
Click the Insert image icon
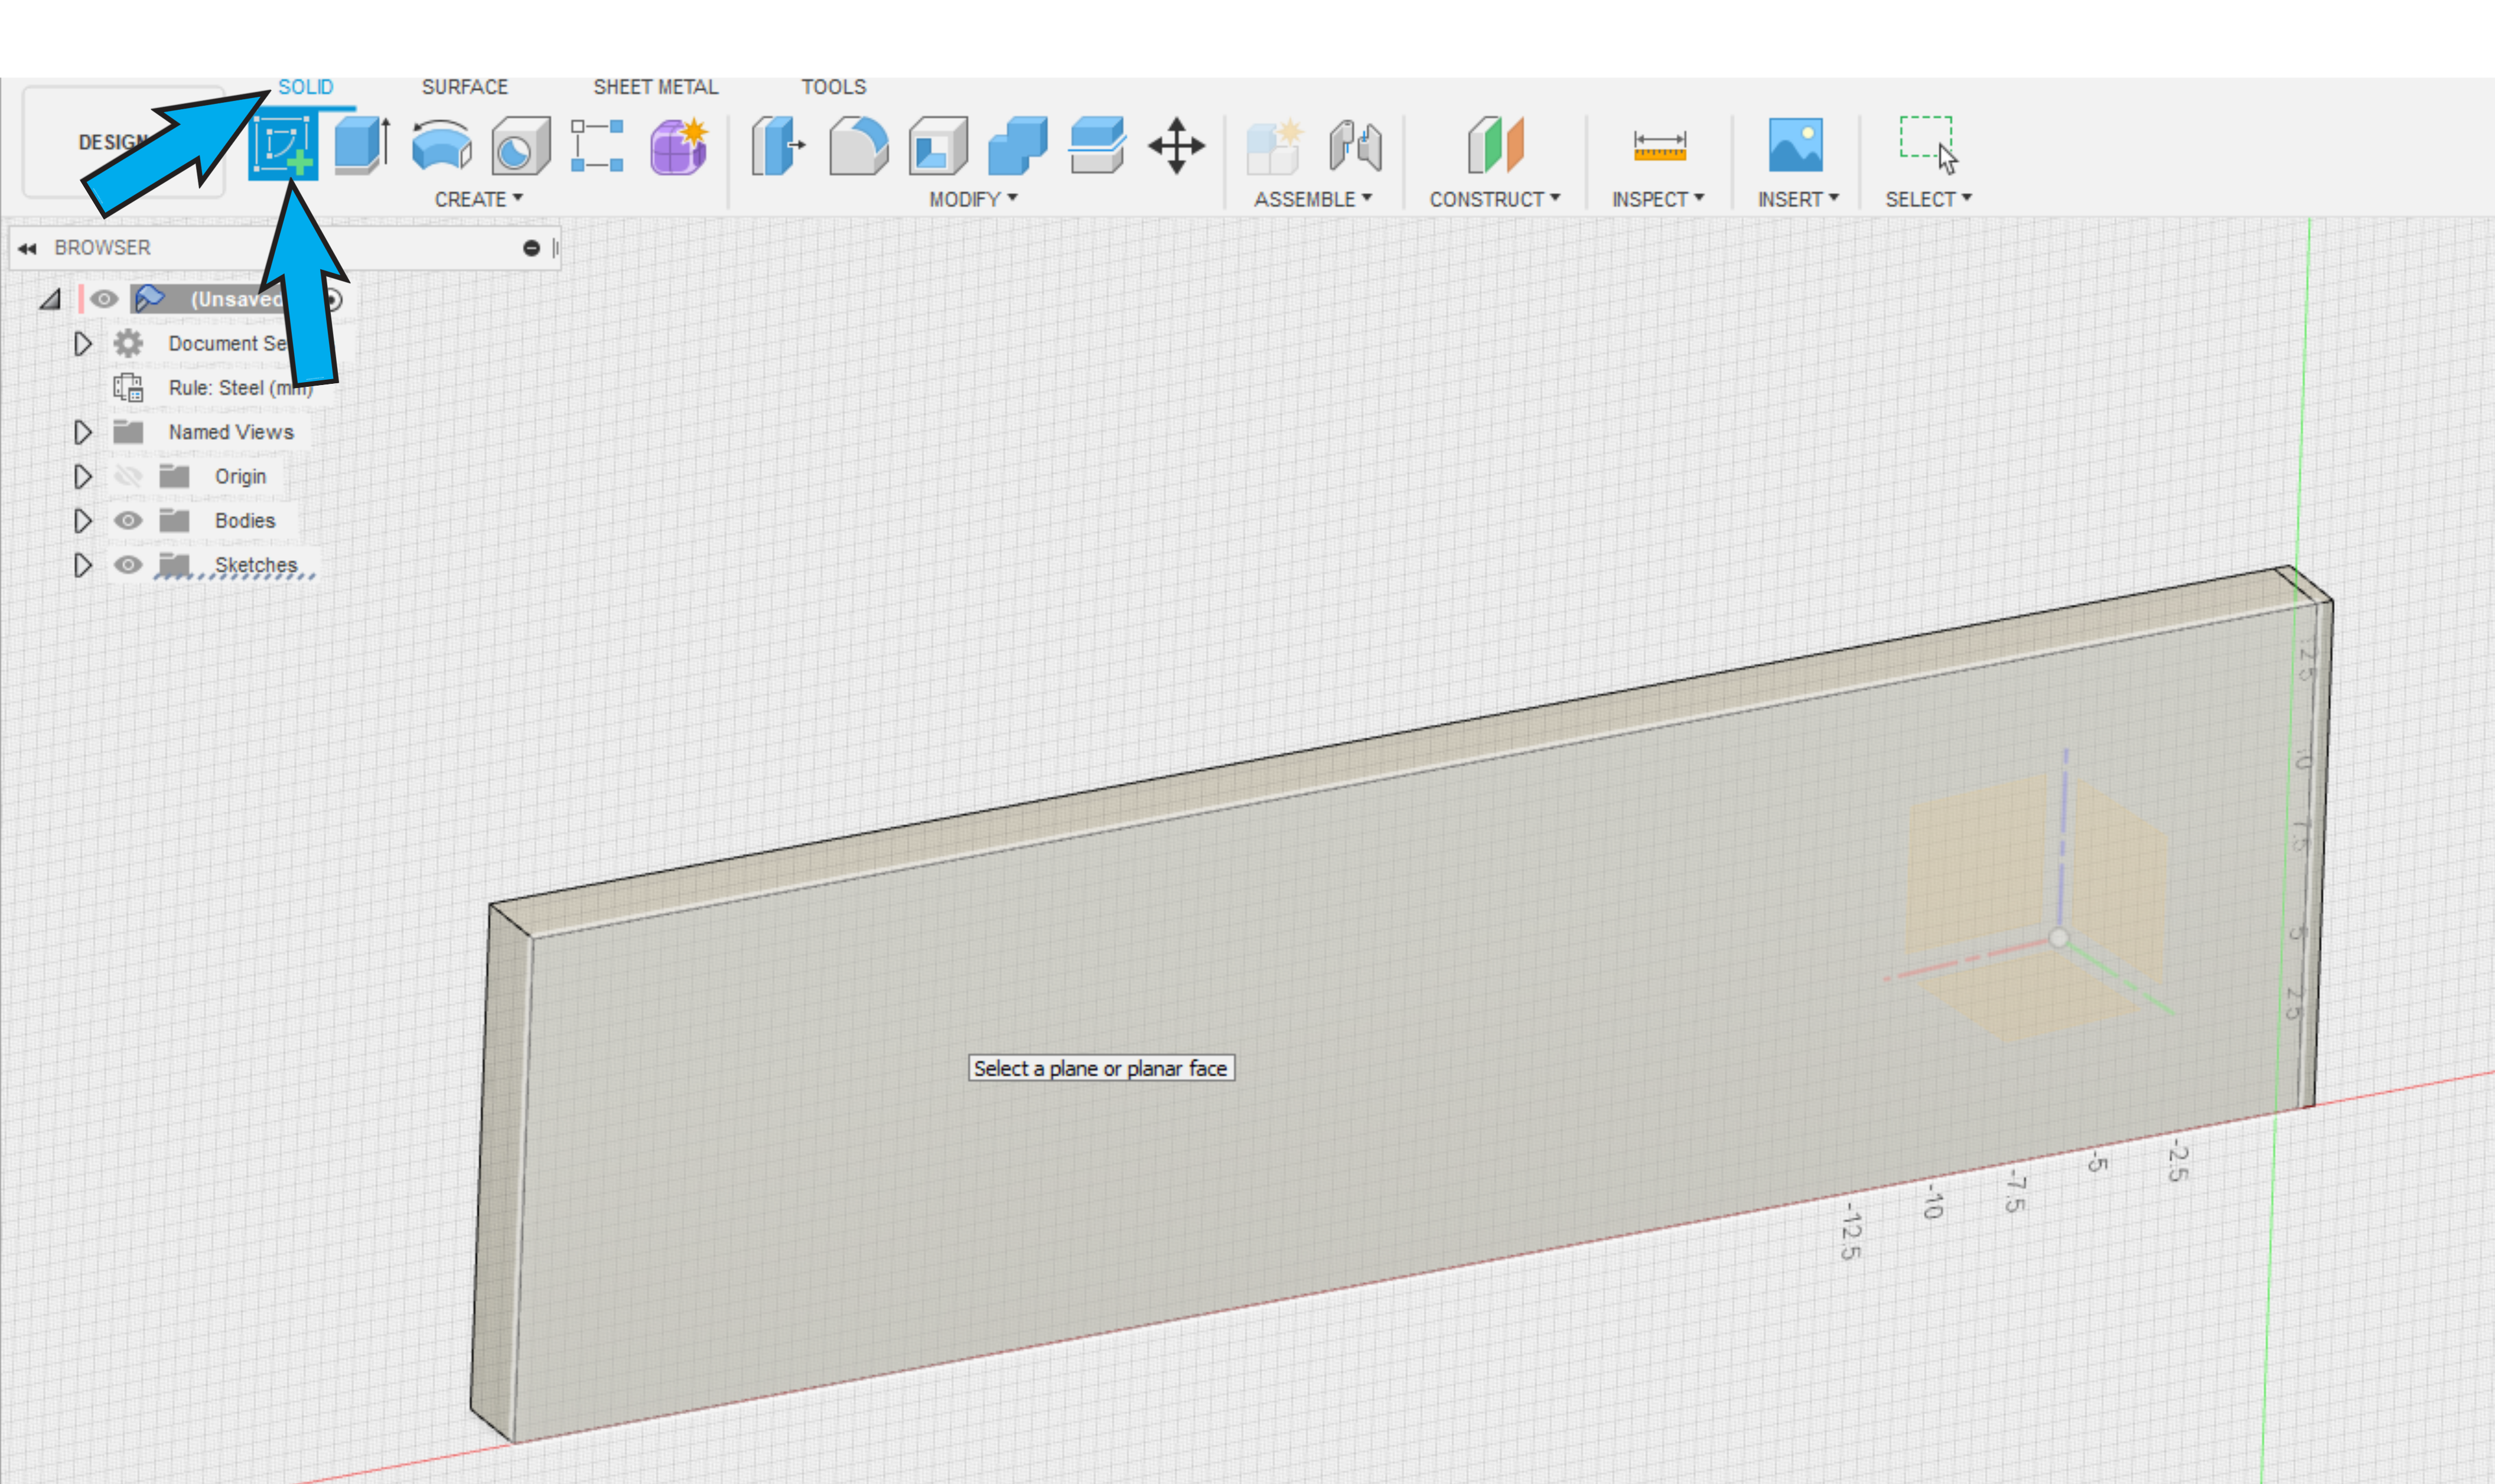click(1795, 146)
